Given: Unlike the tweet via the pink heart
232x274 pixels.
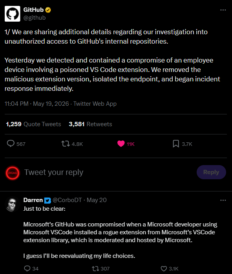Looking at the screenshot, I should (121, 143).
